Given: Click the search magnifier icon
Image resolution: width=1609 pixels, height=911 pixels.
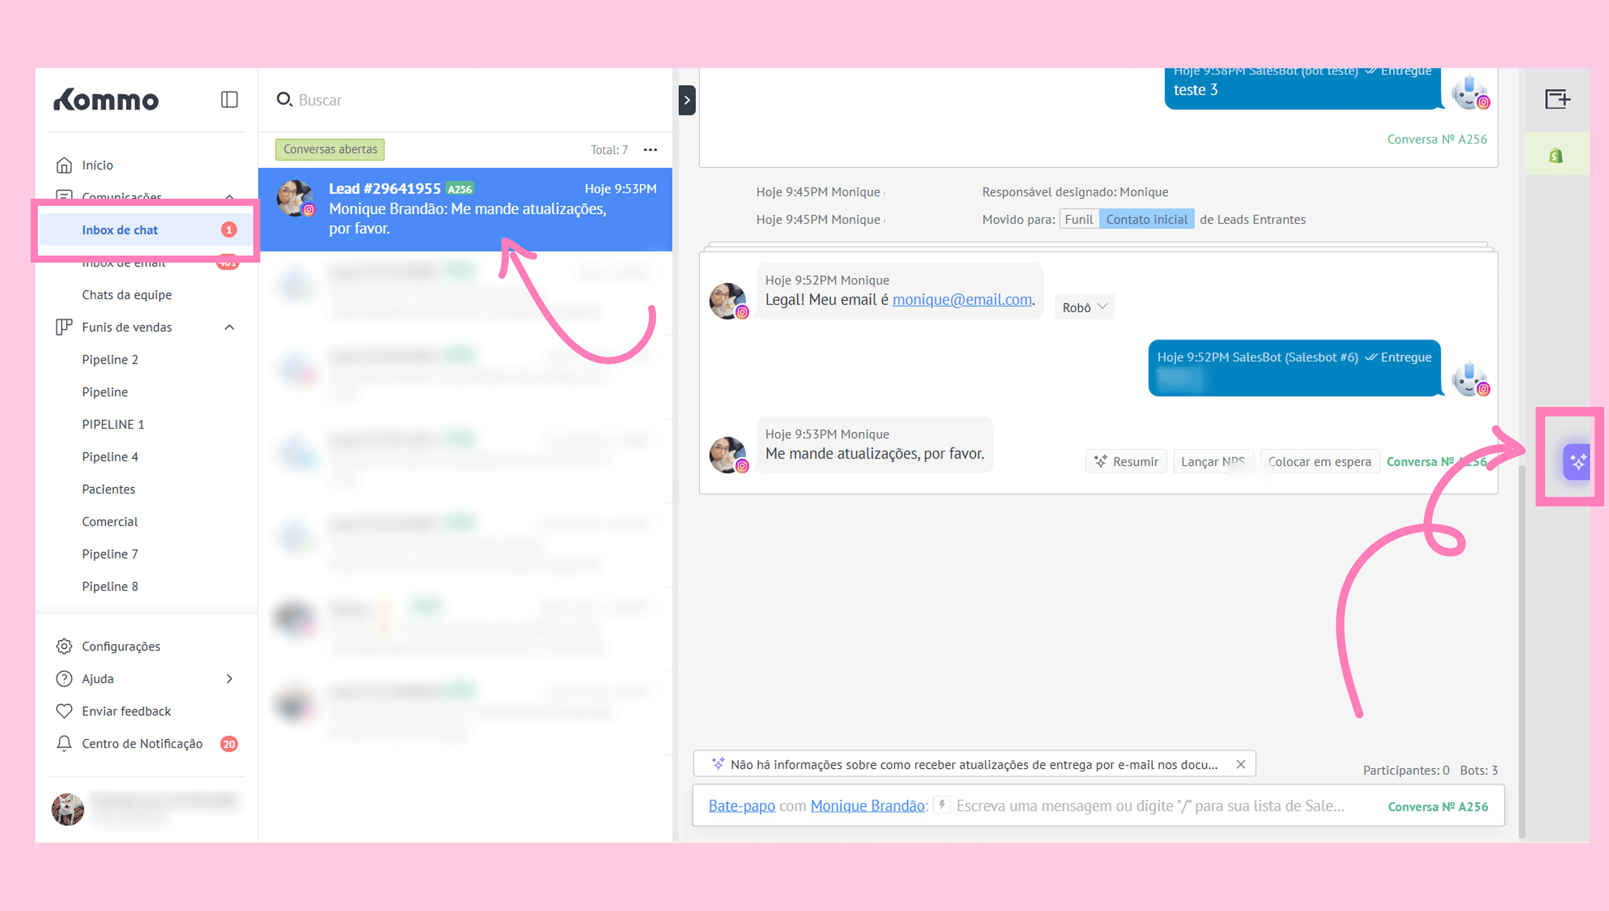Looking at the screenshot, I should [284, 99].
